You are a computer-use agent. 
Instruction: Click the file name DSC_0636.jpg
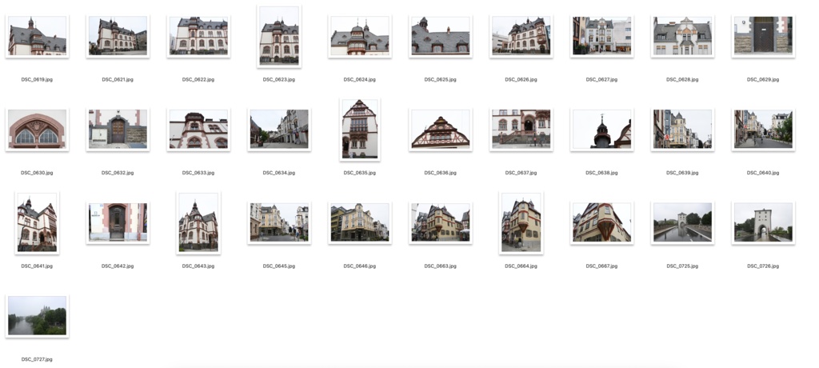[441, 173]
